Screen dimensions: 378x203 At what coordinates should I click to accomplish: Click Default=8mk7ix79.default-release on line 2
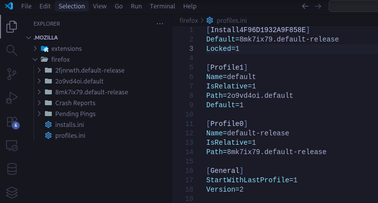[x=272, y=39]
